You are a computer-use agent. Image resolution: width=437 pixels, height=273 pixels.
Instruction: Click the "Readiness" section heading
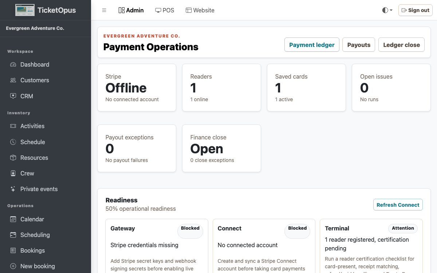tap(122, 200)
